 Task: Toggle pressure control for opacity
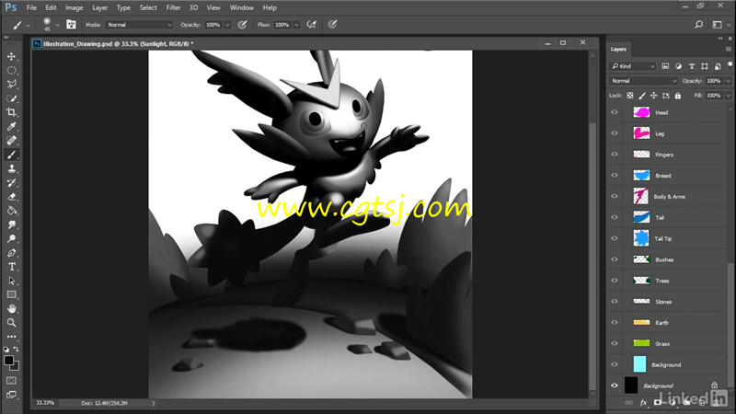click(242, 25)
